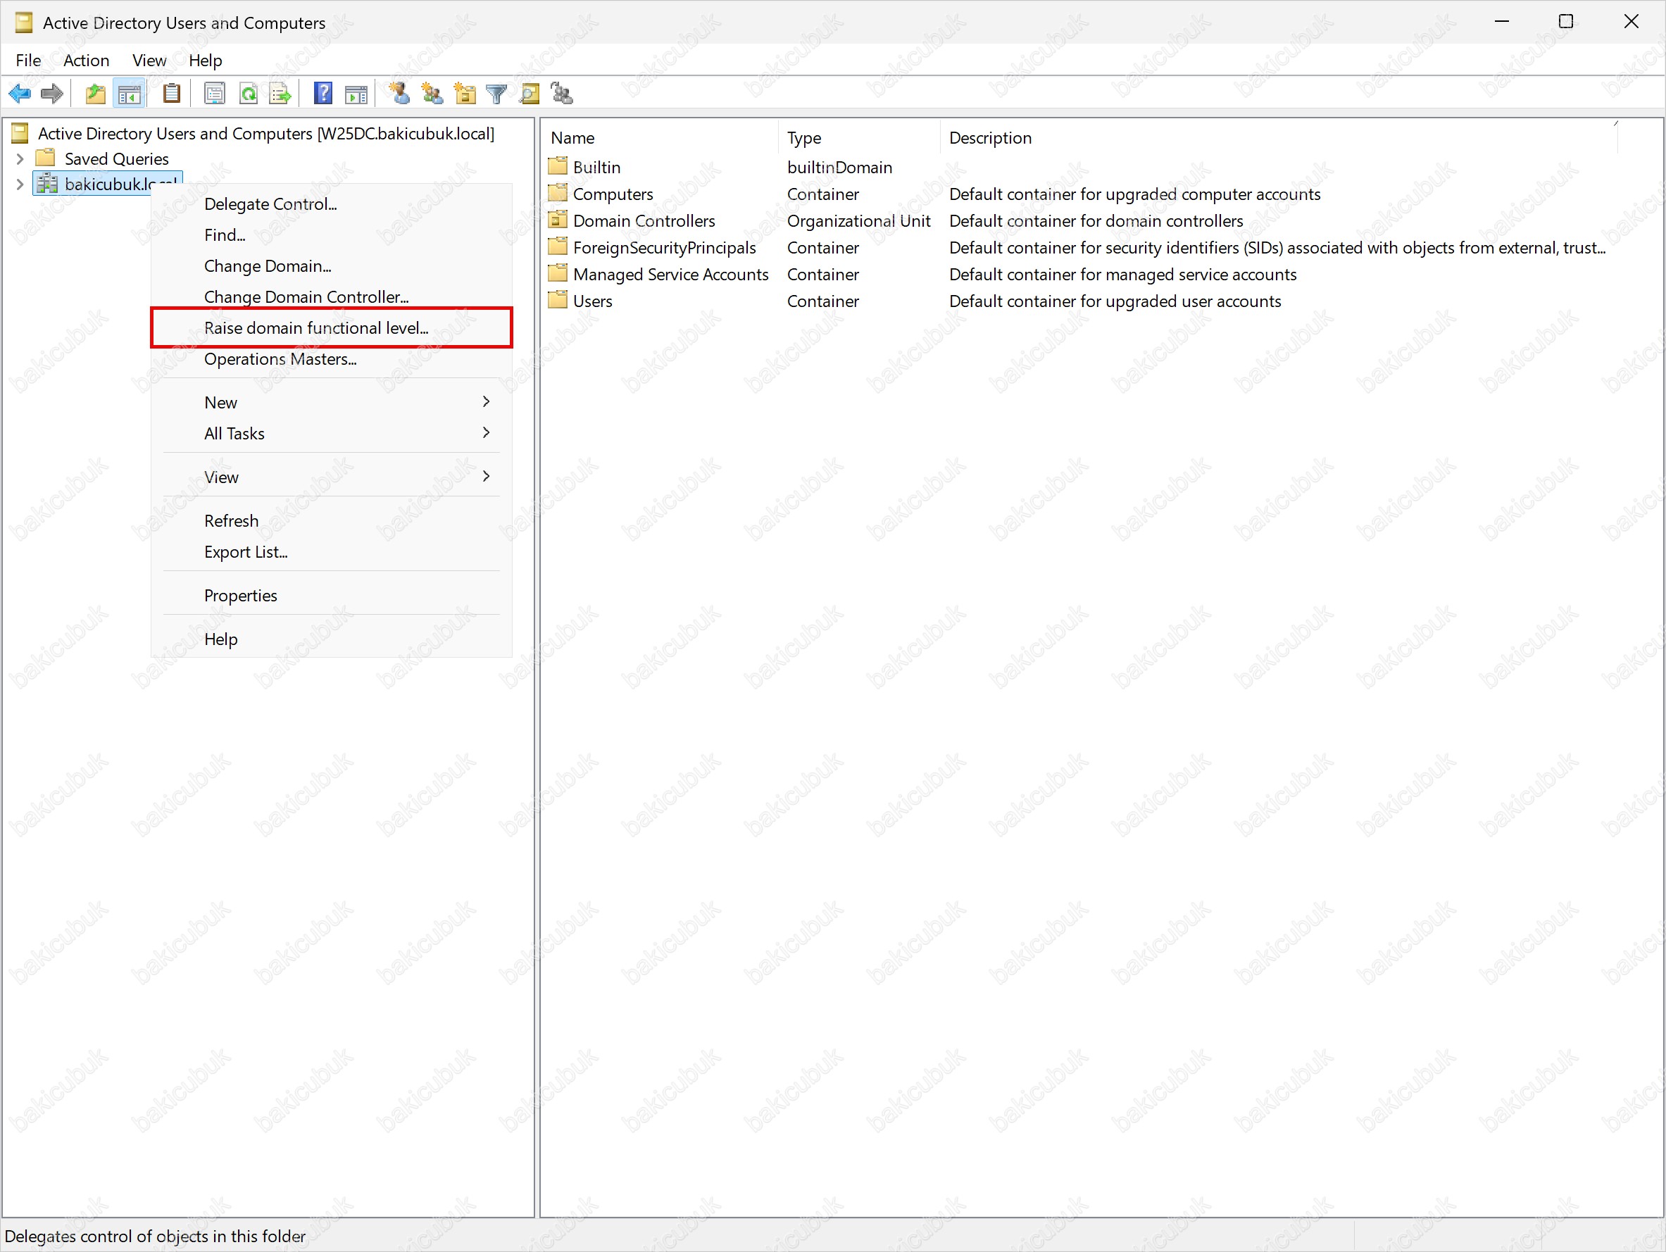
Task: Maximize the Active Directory window
Action: [x=1566, y=21]
